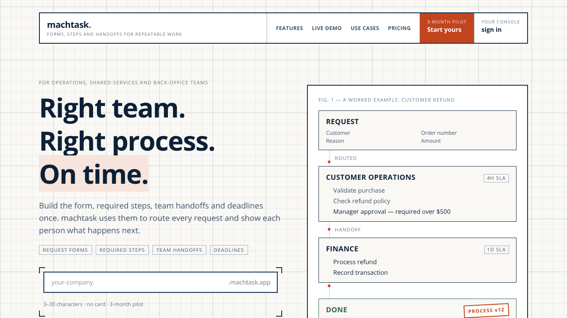567x318 pixels.
Task: Select the Request Forms tag
Action: click(66, 250)
